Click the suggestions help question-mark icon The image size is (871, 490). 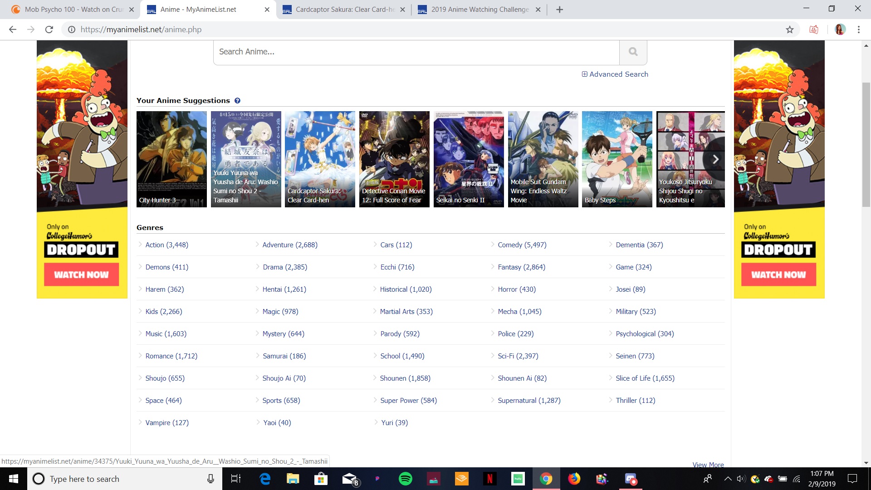click(x=237, y=101)
